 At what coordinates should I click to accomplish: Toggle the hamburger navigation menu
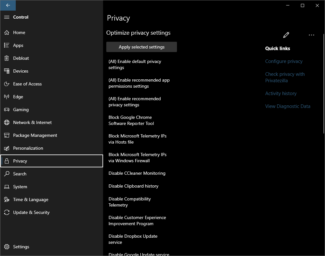(7, 17)
